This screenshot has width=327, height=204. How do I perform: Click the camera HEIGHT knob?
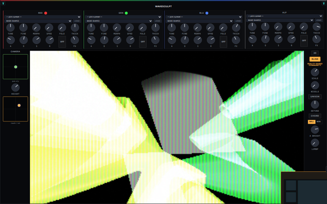[x=16, y=88]
